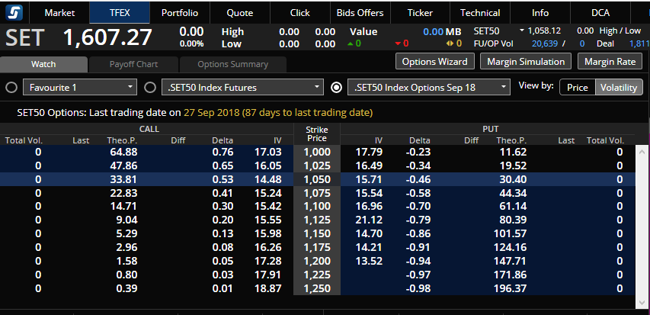The image size is (650, 315).
Task: Open the SET50 index selector arrow
Action: 522,31
